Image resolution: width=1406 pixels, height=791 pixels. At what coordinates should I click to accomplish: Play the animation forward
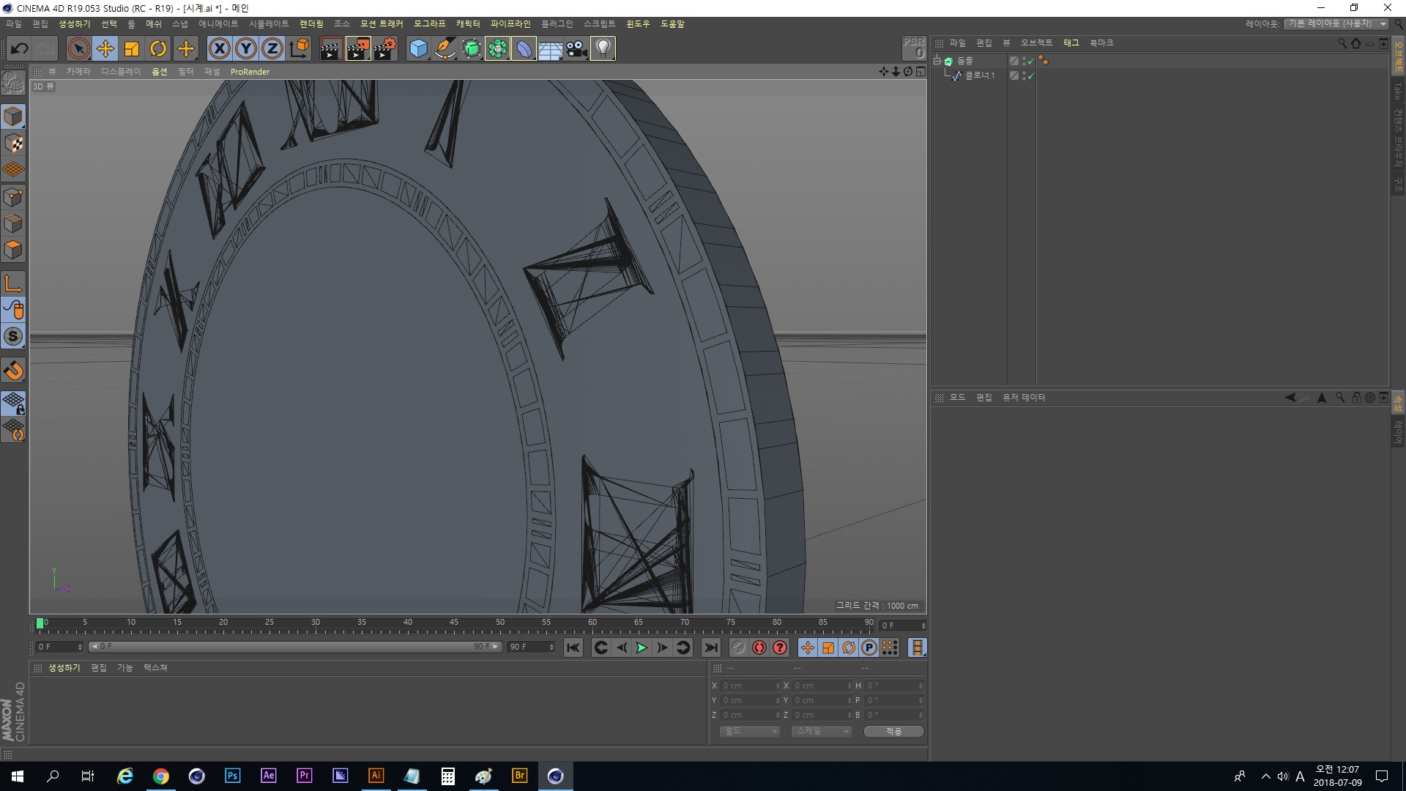[x=641, y=647]
